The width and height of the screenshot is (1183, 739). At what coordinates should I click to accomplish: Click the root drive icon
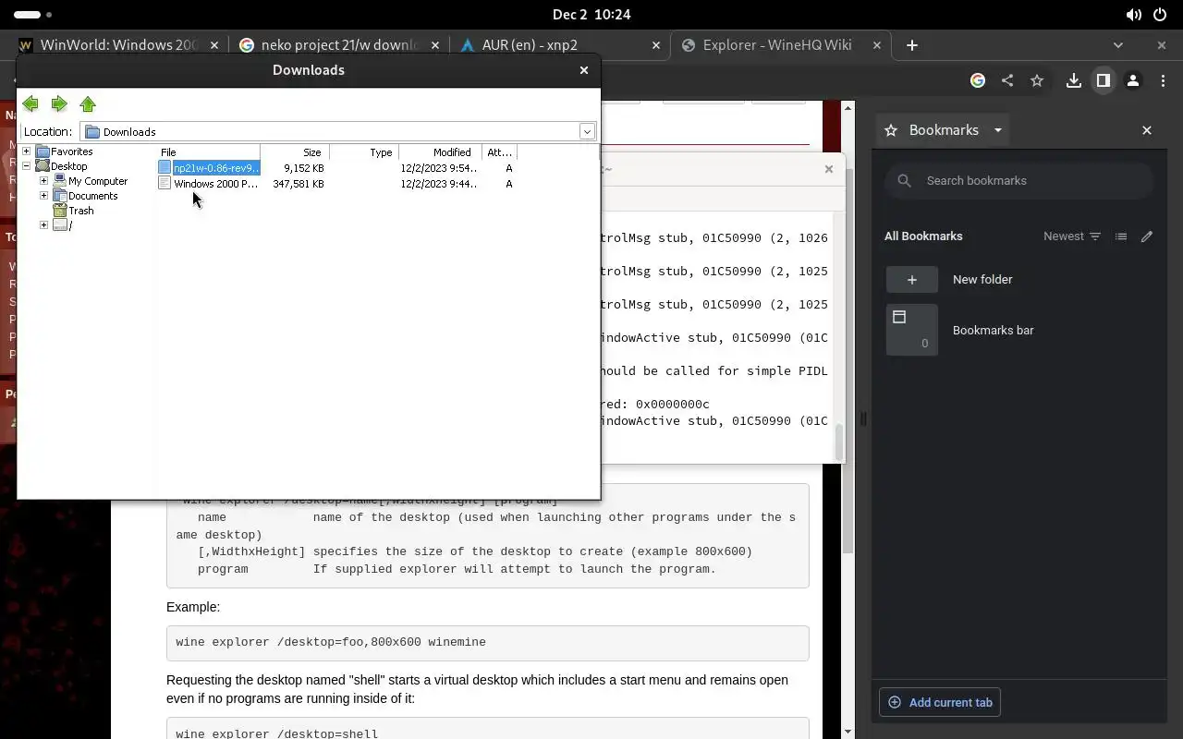click(59, 225)
